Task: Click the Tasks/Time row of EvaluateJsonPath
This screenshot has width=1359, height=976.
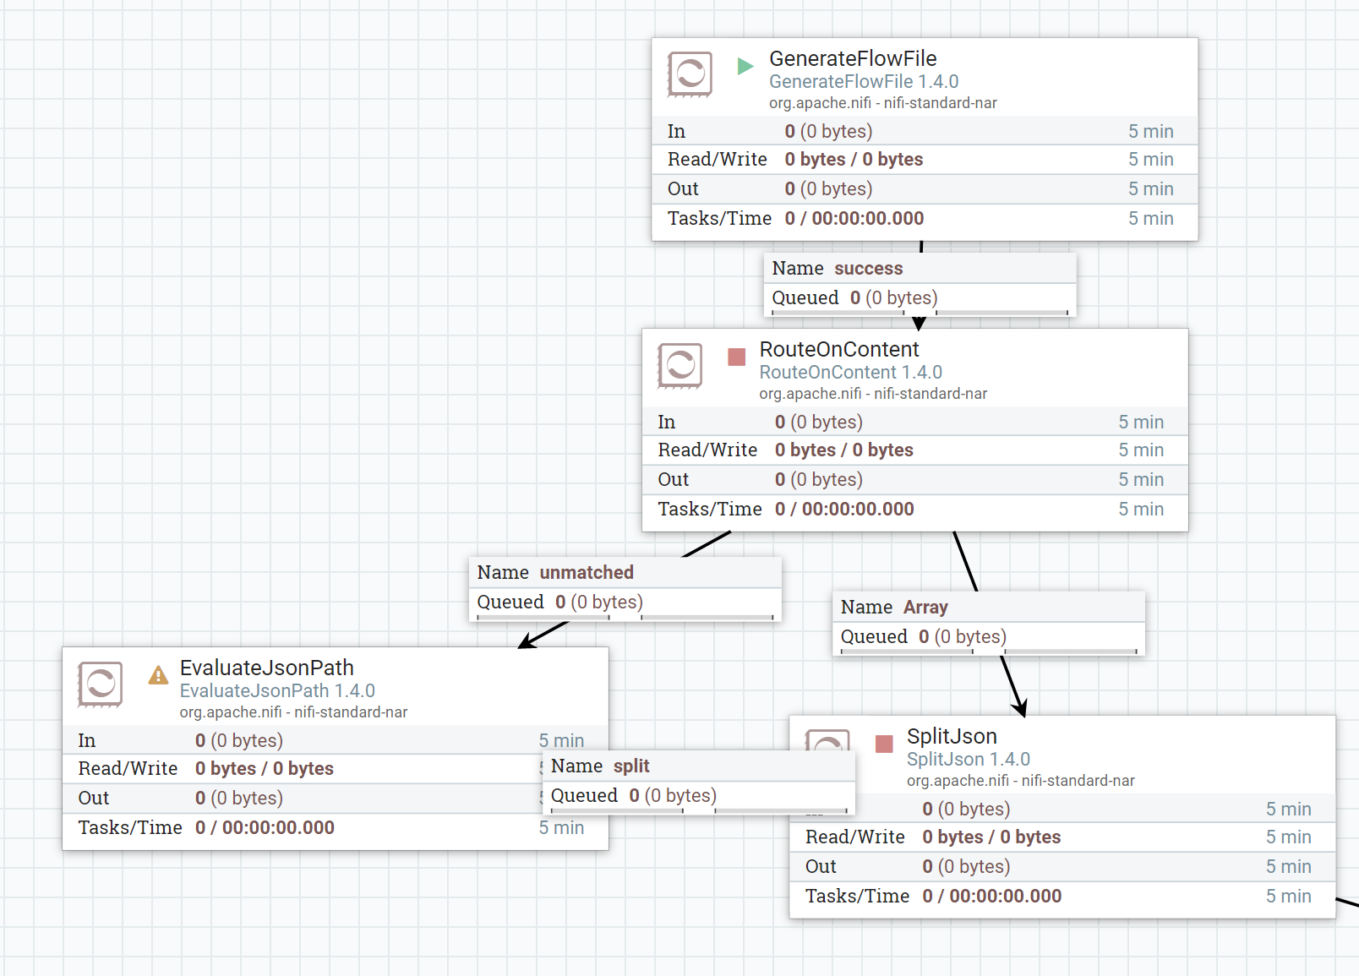Action: pyautogui.click(x=254, y=827)
